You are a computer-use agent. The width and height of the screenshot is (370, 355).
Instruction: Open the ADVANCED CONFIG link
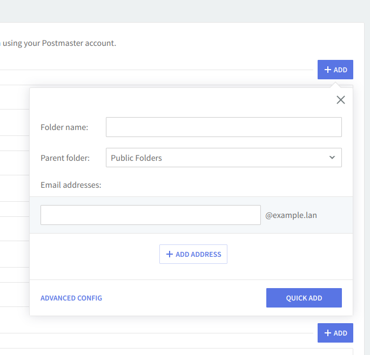pyautogui.click(x=71, y=298)
